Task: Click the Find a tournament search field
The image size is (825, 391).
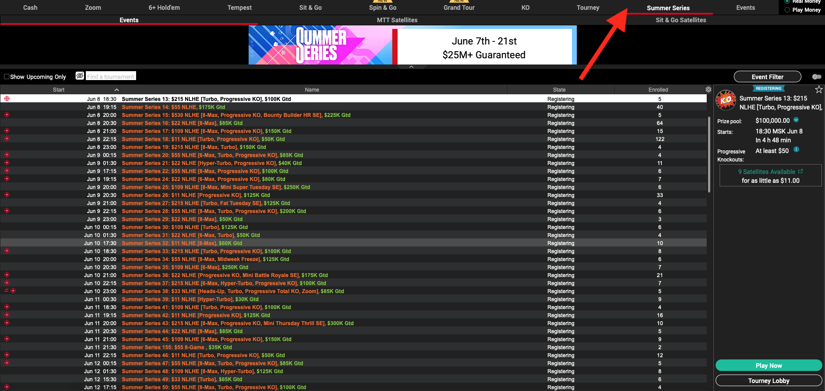Action: click(111, 77)
